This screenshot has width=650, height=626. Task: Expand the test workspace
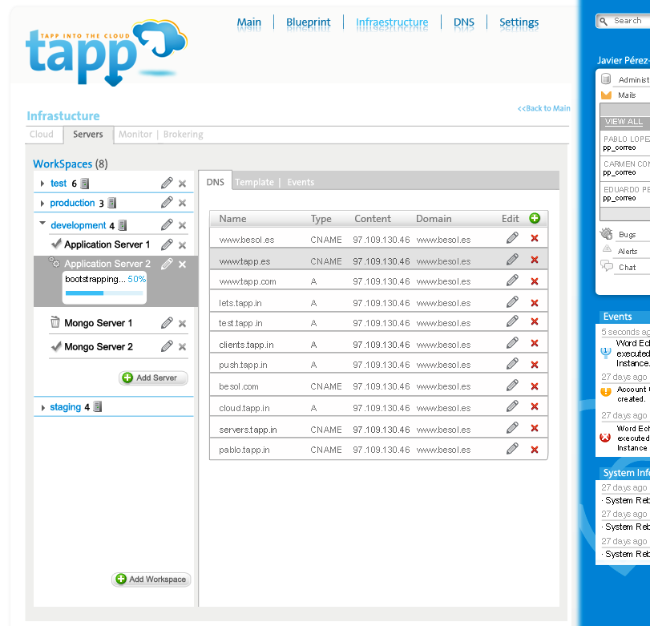point(42,184)
